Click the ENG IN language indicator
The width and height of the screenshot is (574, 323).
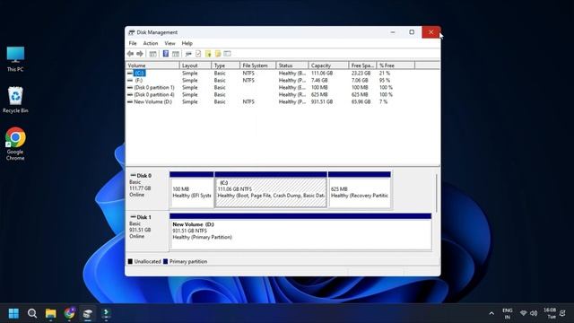click(508, 313)
